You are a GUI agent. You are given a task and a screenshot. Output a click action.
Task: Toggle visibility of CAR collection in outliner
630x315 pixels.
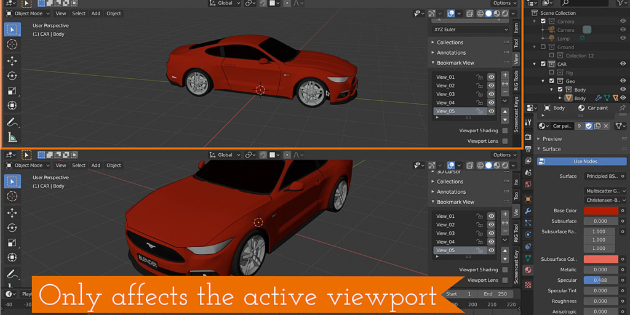click(x=623, y=64)
